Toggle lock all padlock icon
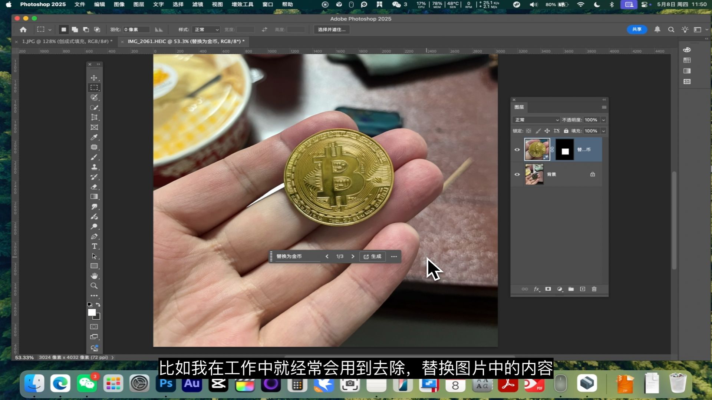Image resolution: width=712 pixels, height=400 pixels. (566, 131)
